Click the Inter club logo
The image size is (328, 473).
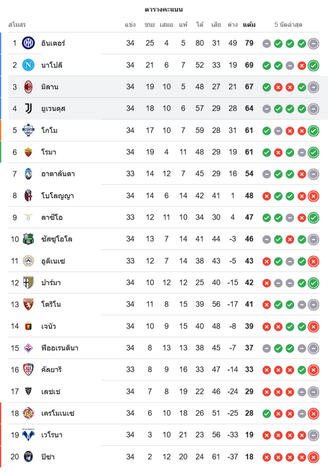(x=28, y=44)
